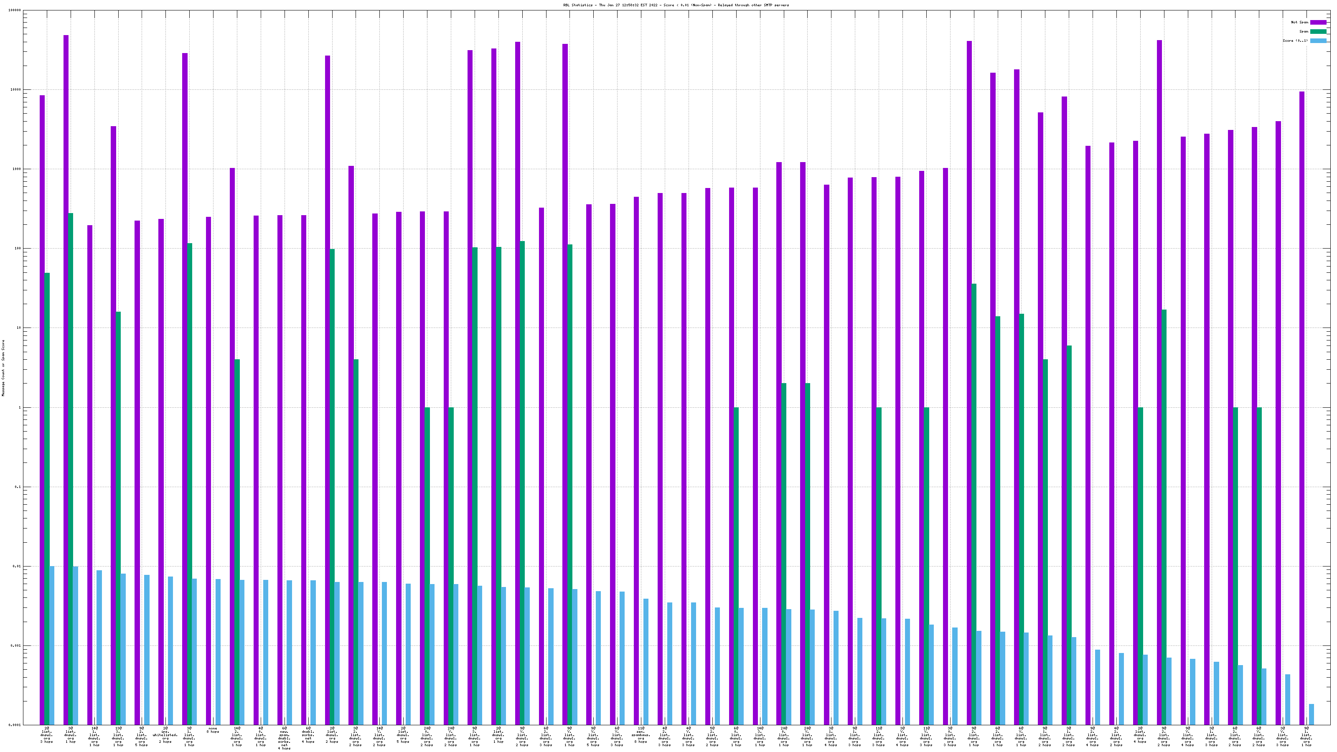Click the 'dnsbl.sorbs.net 4 hops' x-axis label

click(308, 735)
